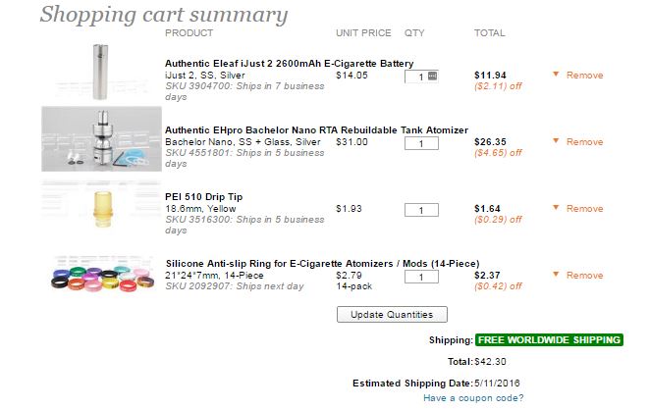Remove the Eleaf iJust 2 battery from cart
Image resolution: width=649 pixels, height=410 pixels.
click(x=585, y=76)
